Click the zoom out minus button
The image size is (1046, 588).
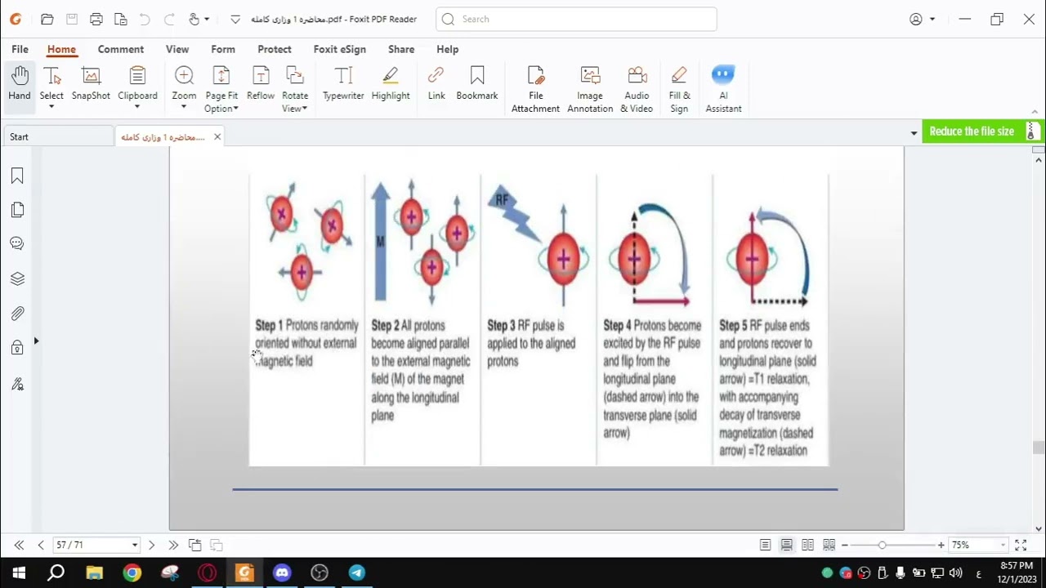845,545
